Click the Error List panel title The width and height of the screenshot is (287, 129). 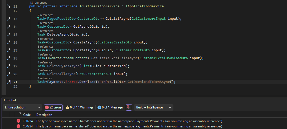click(10, 100)
